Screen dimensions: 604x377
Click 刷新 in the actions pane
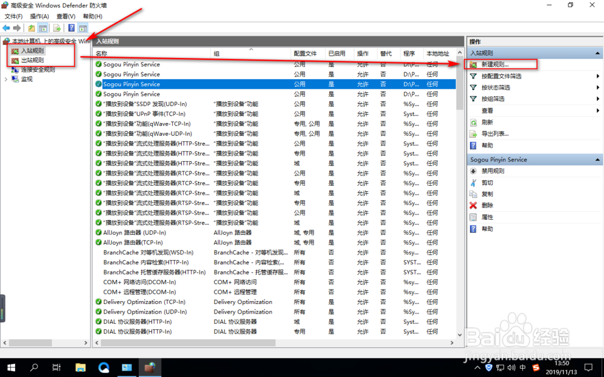(x=487, y=122)
